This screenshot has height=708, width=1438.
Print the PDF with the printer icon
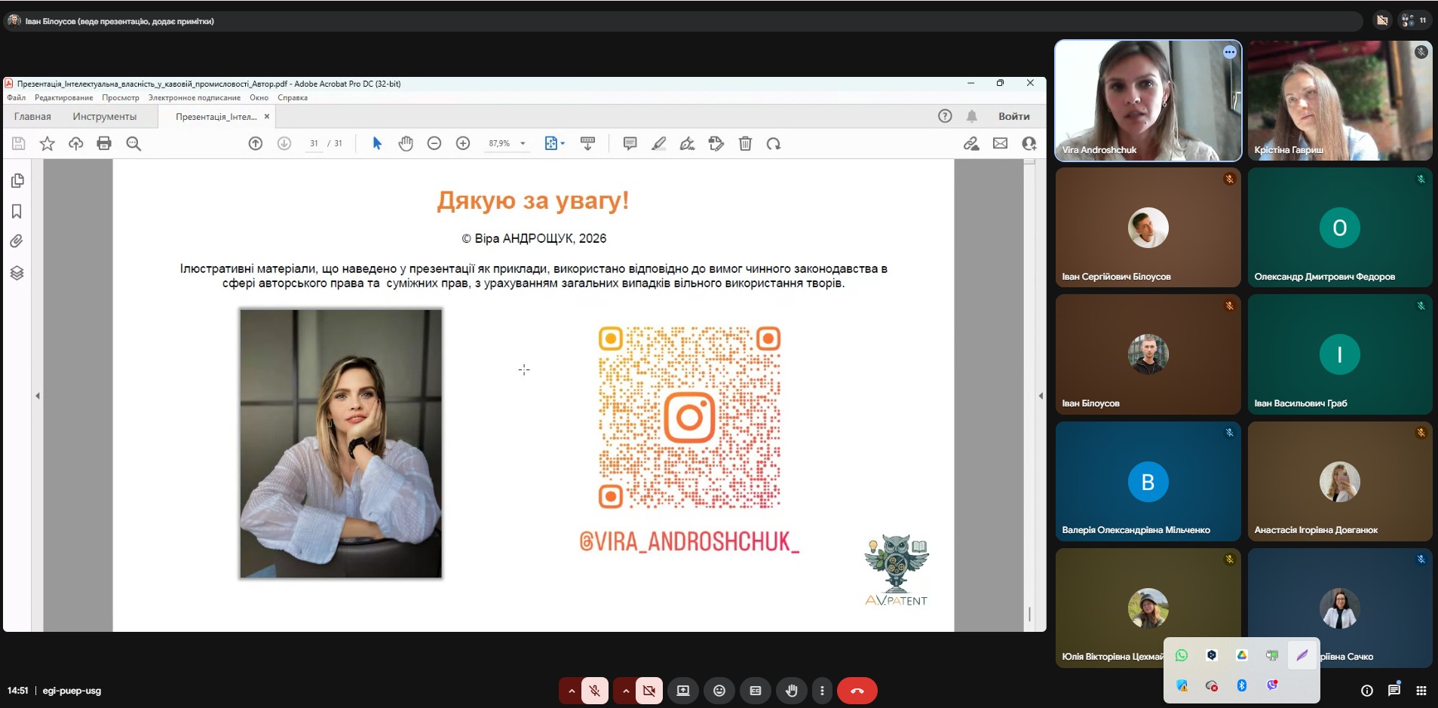click(x=104, y=143)
